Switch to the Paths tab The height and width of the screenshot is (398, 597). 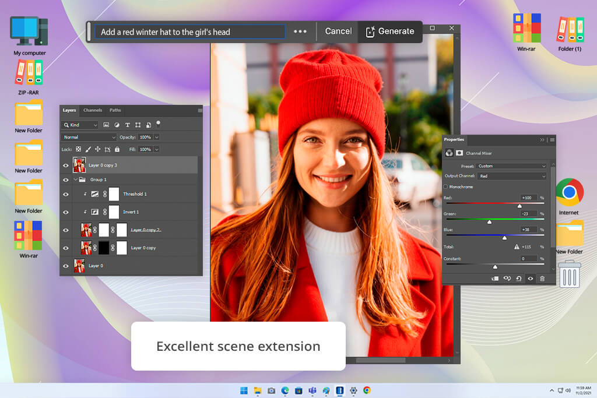click(x=115, y=110)
